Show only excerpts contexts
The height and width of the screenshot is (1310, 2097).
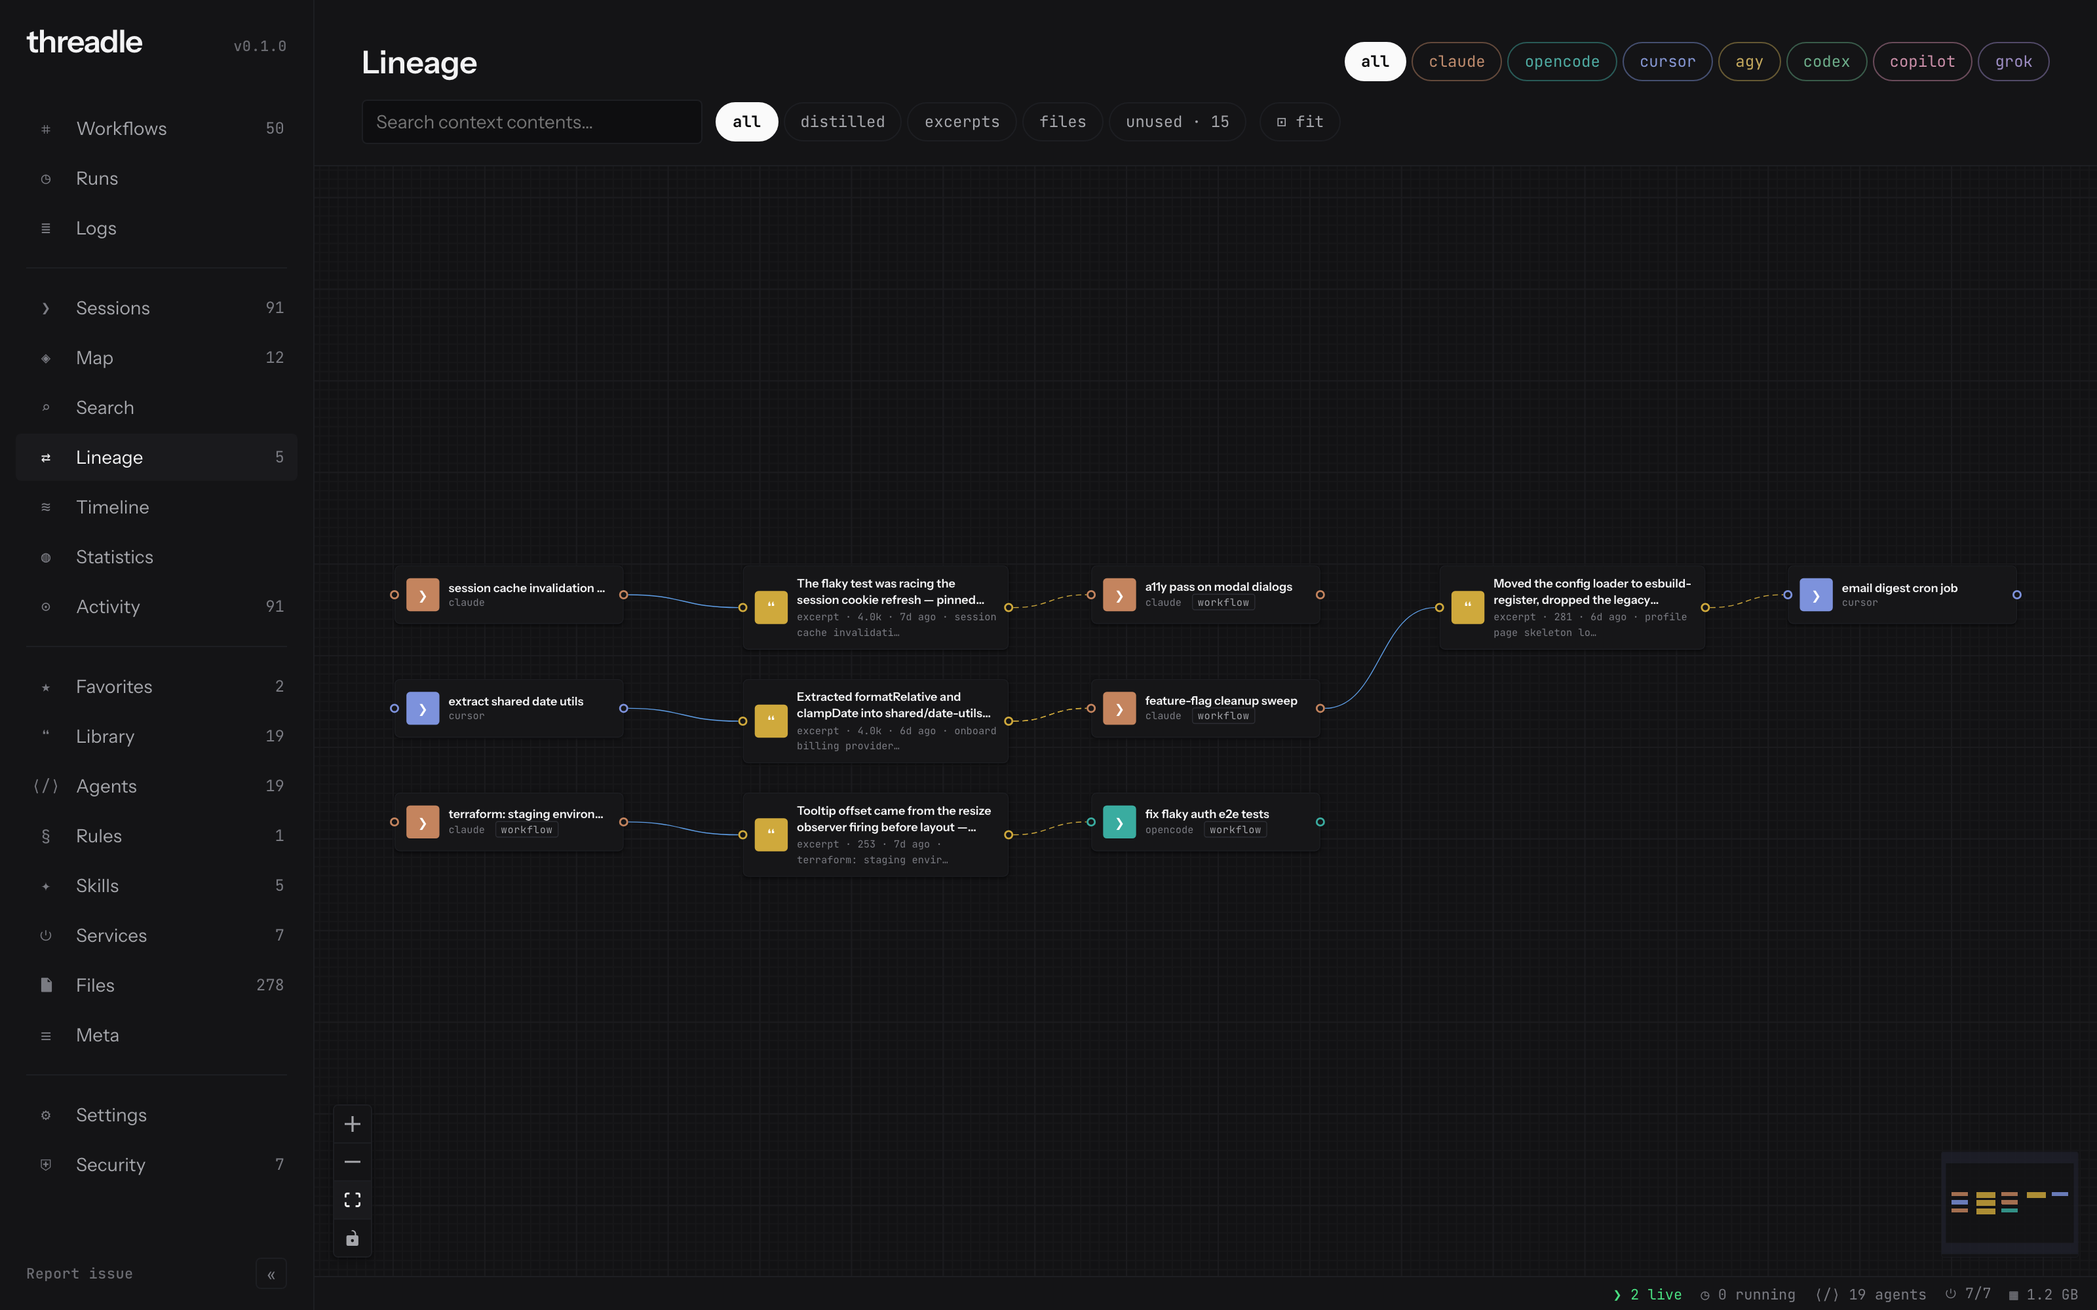coord(962,122)
